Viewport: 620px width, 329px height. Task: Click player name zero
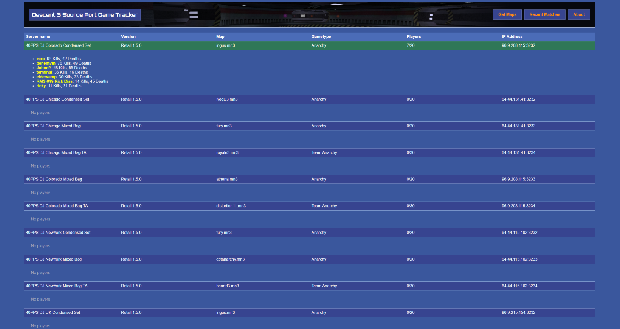coord(40,59)
